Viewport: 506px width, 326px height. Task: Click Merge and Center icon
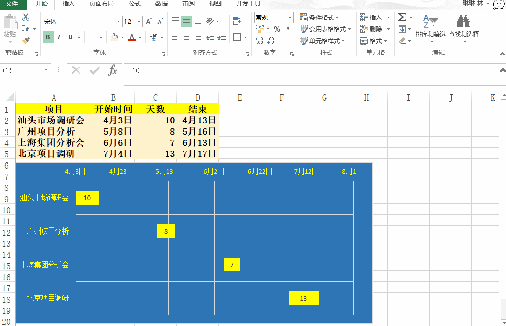point(237,37)
